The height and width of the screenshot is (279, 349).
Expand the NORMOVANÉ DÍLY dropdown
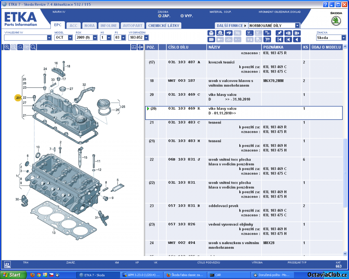click(x=297, y=26)
